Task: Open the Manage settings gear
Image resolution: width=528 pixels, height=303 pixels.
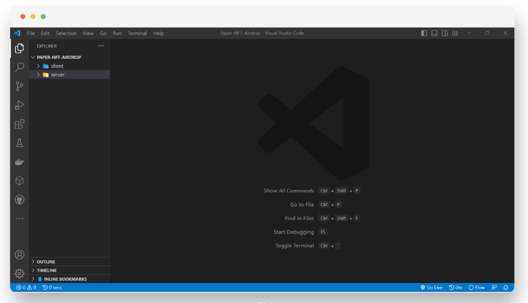Action: pos(20,273)
